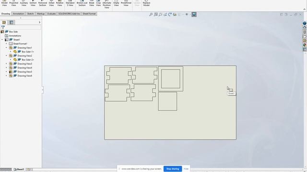Viewport: 307px width, 172px height.
Task: Open the Design Library task pane icon
Action: pos(305,32)
